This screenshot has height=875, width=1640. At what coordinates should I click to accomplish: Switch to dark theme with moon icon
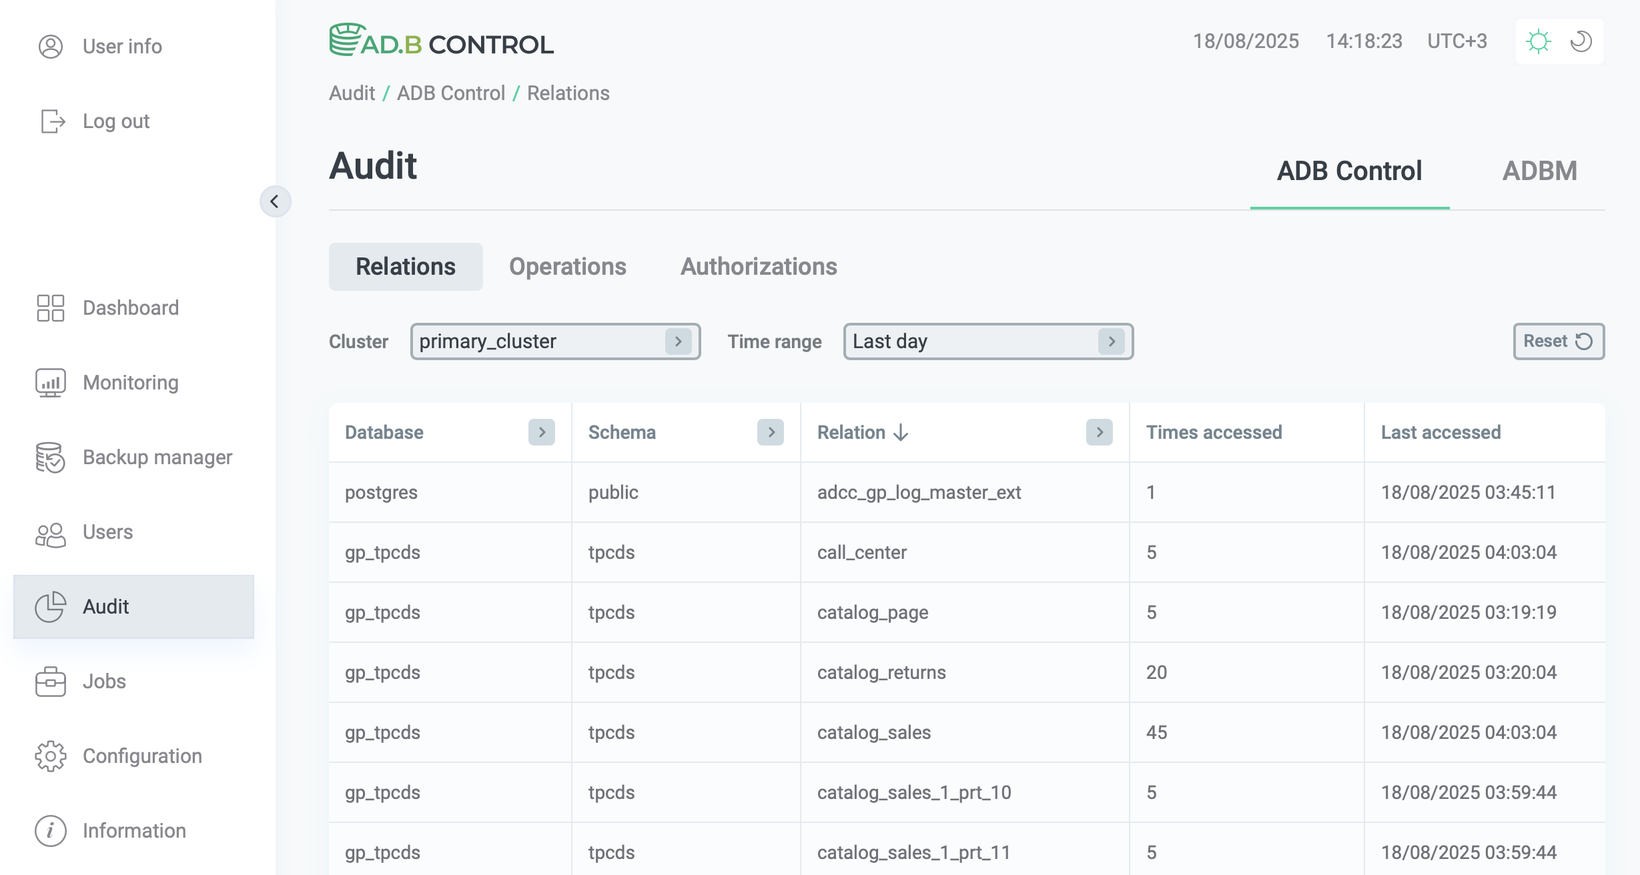[1581, 41]
